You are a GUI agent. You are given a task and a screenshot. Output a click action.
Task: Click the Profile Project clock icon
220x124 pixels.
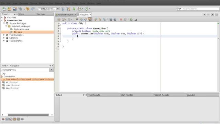[87, 9]
